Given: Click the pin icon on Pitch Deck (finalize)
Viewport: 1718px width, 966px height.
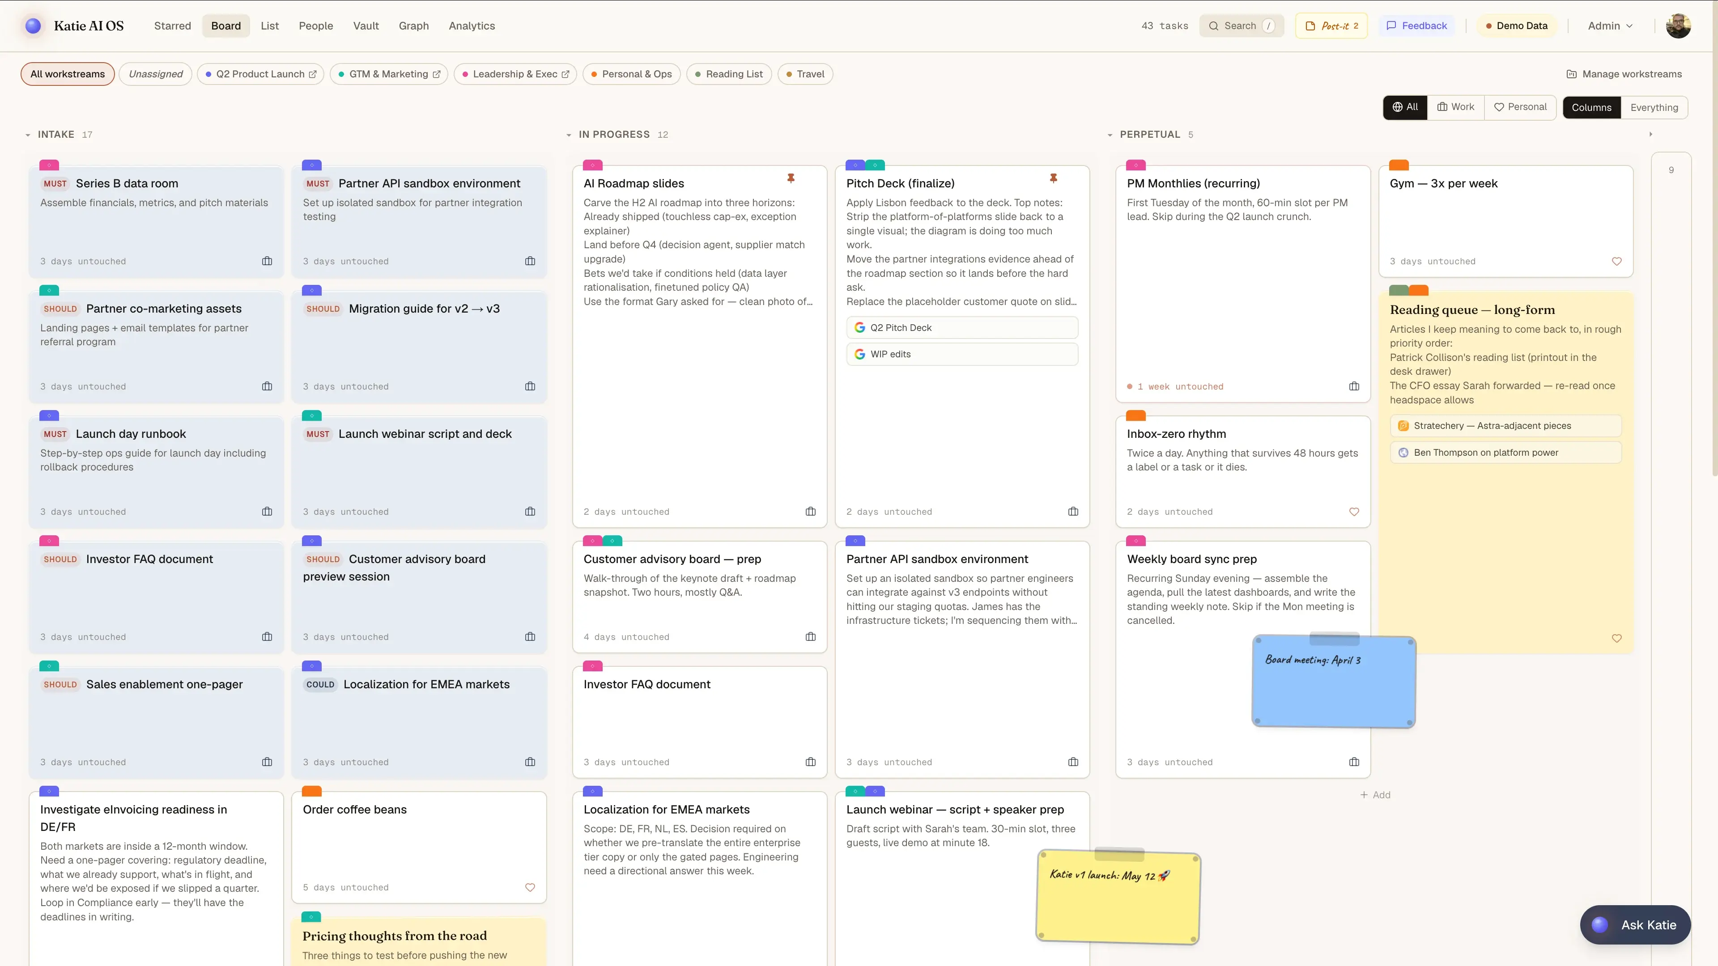Looking at the screenshot, I should click(1054, 178).
